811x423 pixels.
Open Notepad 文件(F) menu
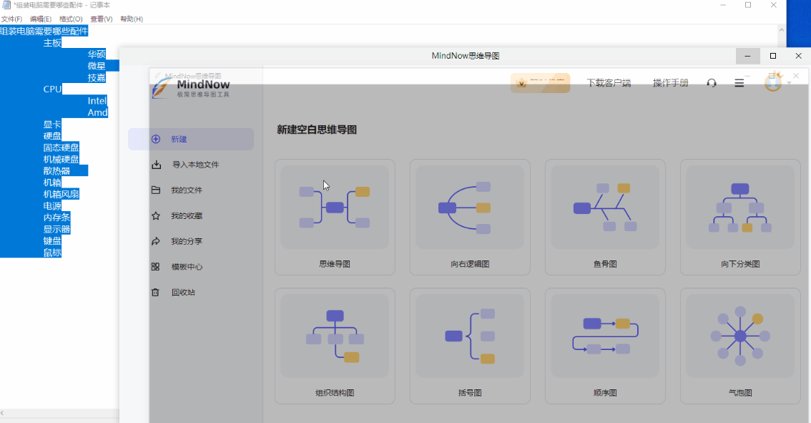(11, 19)
